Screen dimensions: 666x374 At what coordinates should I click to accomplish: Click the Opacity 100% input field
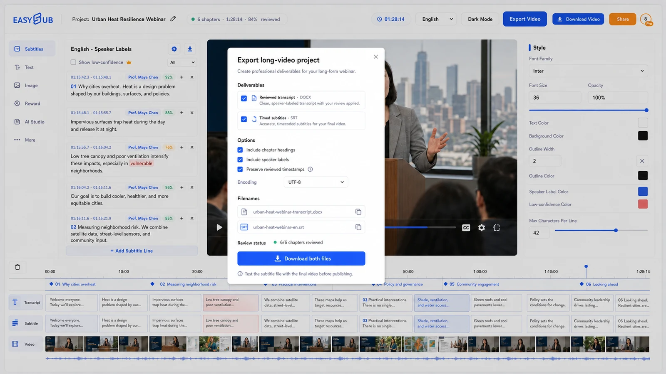(618, 98)
